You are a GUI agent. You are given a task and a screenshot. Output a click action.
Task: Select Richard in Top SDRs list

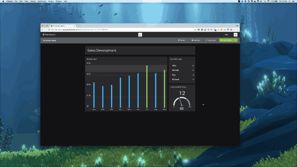click(x=176, y=79)
